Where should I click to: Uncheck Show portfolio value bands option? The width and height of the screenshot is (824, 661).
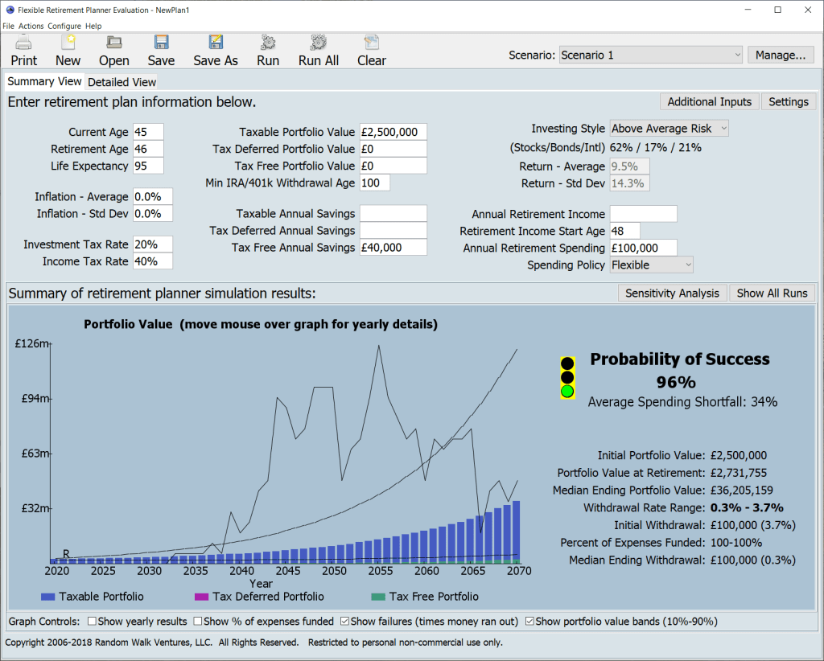[x=529, y=622]
